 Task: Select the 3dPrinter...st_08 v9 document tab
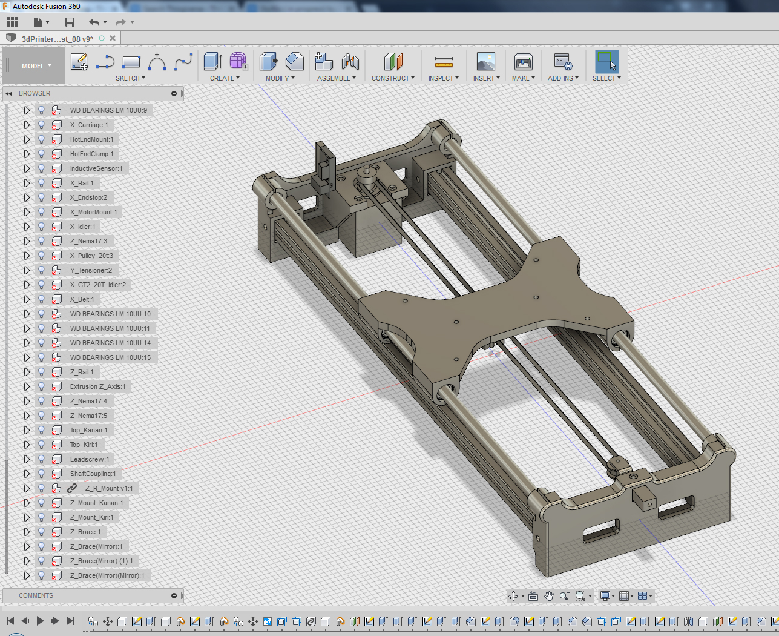click(x=58, y=39)
